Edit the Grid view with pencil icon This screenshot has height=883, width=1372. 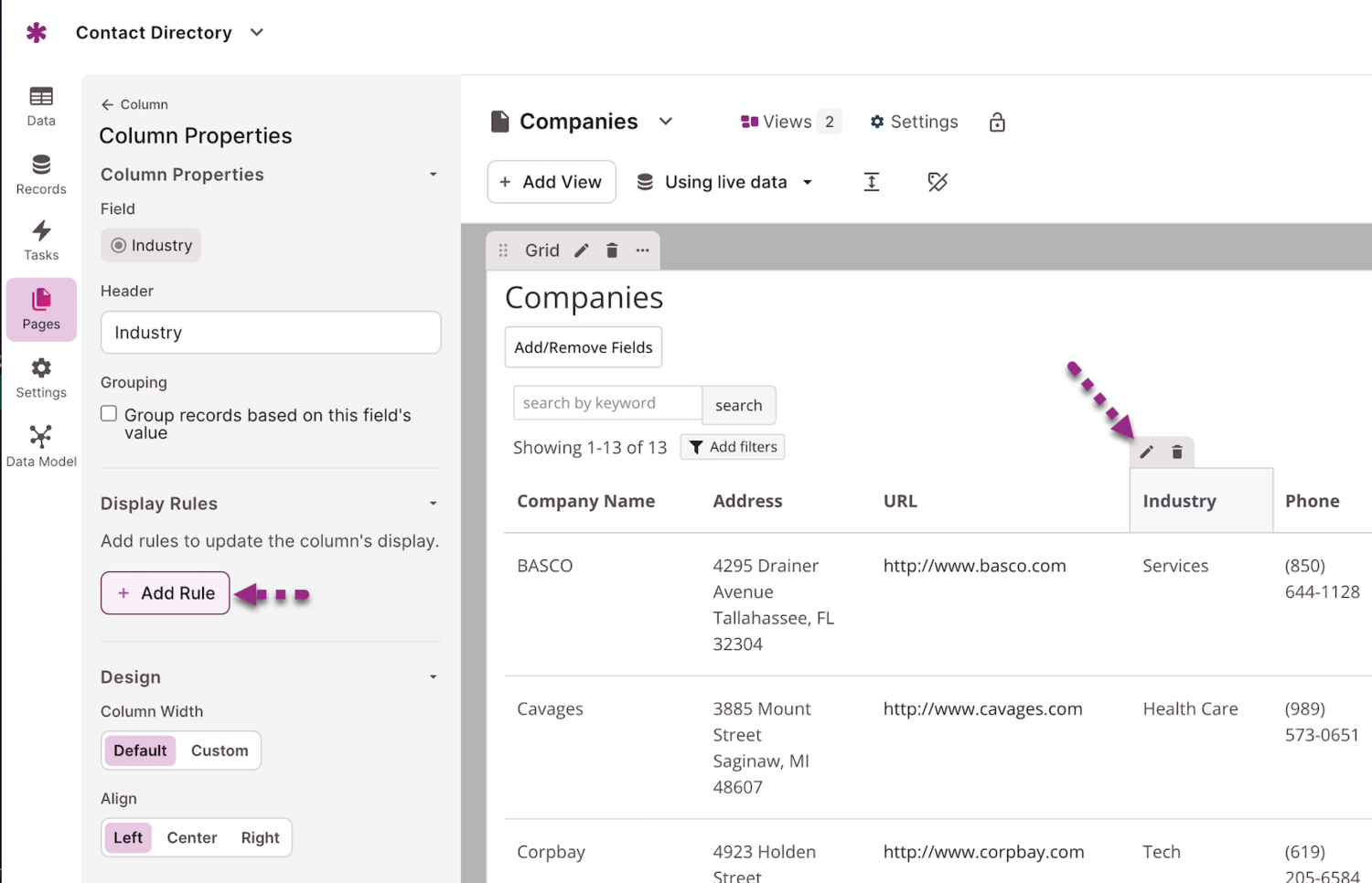tap(582, 250)
